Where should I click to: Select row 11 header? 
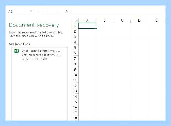(x=75, y=80)
